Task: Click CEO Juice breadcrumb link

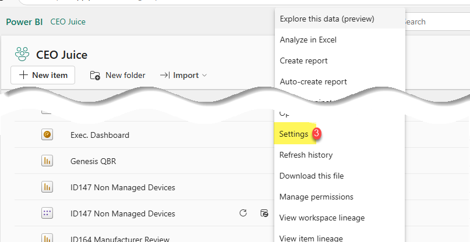Action: (68, 22)
